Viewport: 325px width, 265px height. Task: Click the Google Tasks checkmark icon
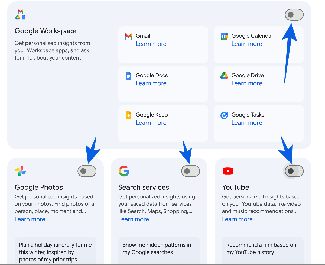(224, 115)
